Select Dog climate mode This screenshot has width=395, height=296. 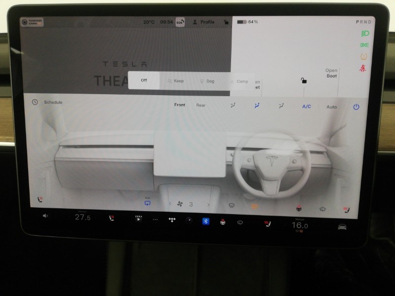click(207, 81)
